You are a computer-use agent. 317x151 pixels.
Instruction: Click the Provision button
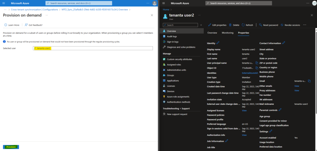[11, 147]
